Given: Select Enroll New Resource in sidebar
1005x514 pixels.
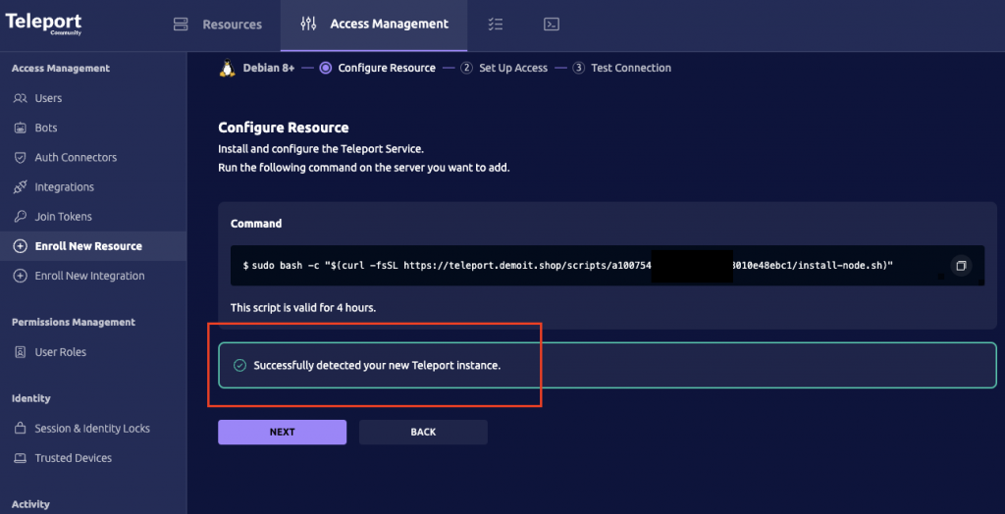Looking at the screenshot, I should [93, 246].
